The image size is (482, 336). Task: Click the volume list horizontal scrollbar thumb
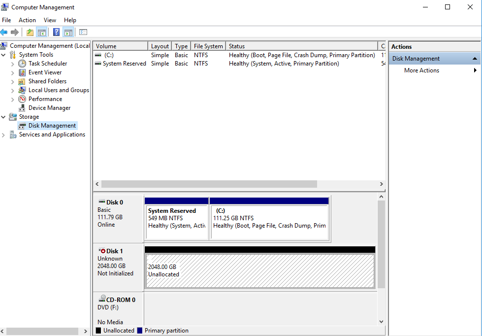[x=209, y=184]
